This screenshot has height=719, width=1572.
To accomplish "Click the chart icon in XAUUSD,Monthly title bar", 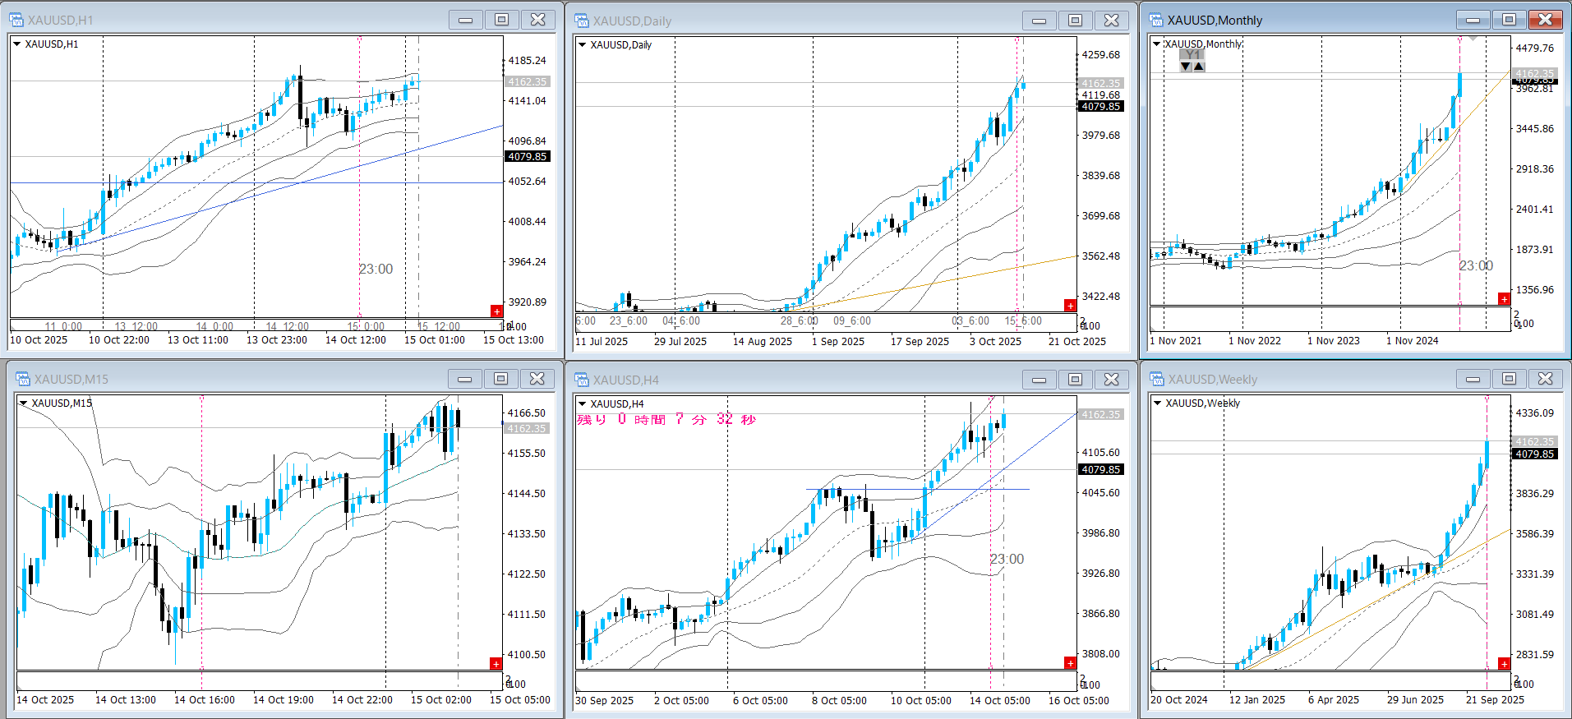I will (x=1156, y=20).
